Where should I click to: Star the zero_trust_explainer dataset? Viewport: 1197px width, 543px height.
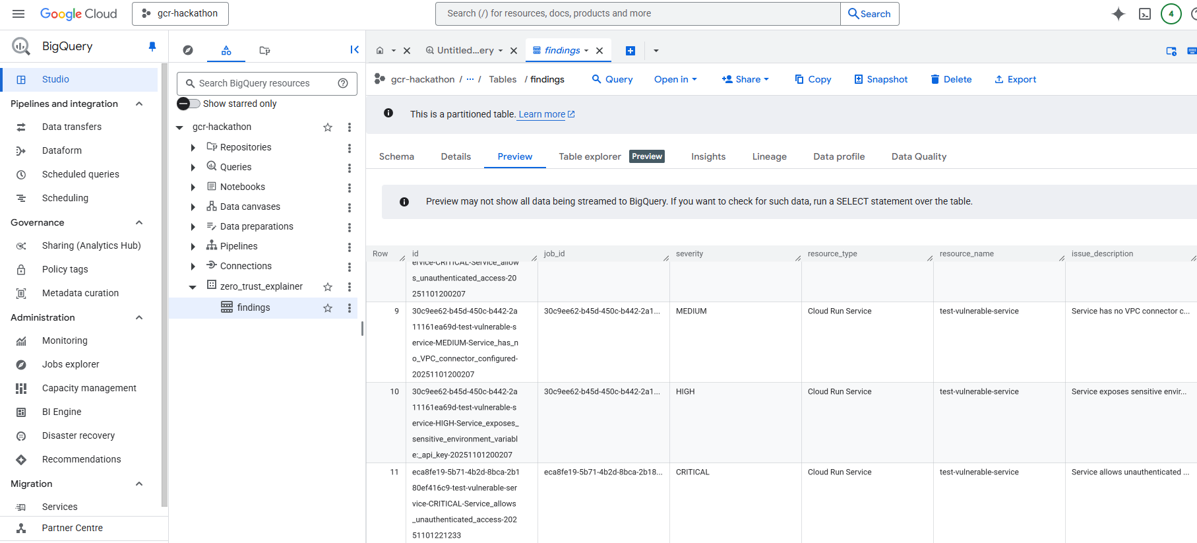(328, 287)
